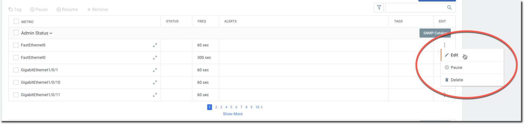Expand the 300 sec FastEthernet0 chart
The height and width of the screenshot is (124, 524).
[155, 58]
